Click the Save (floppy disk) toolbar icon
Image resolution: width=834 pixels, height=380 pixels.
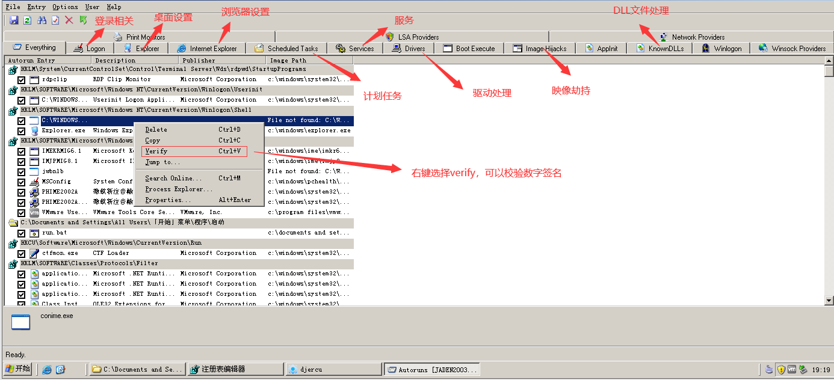pyautogui.click(x=14, y=20)
